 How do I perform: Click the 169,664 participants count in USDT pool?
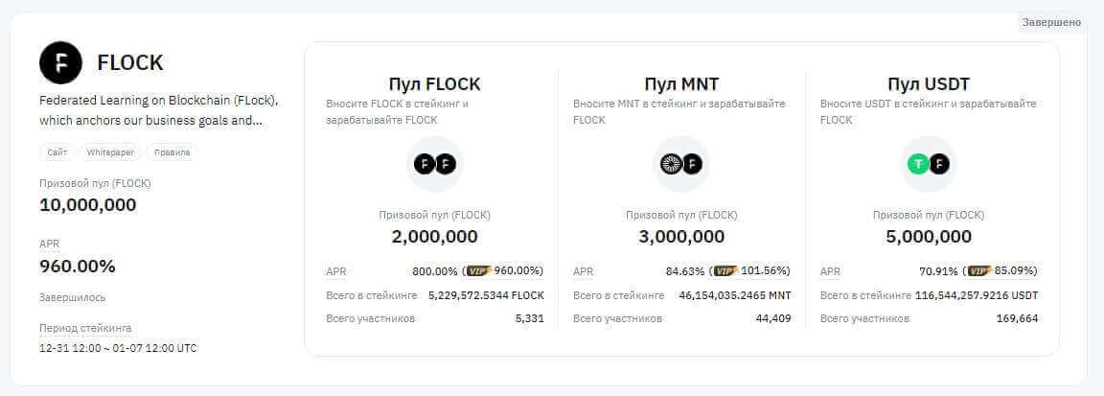coord(1017,318)
